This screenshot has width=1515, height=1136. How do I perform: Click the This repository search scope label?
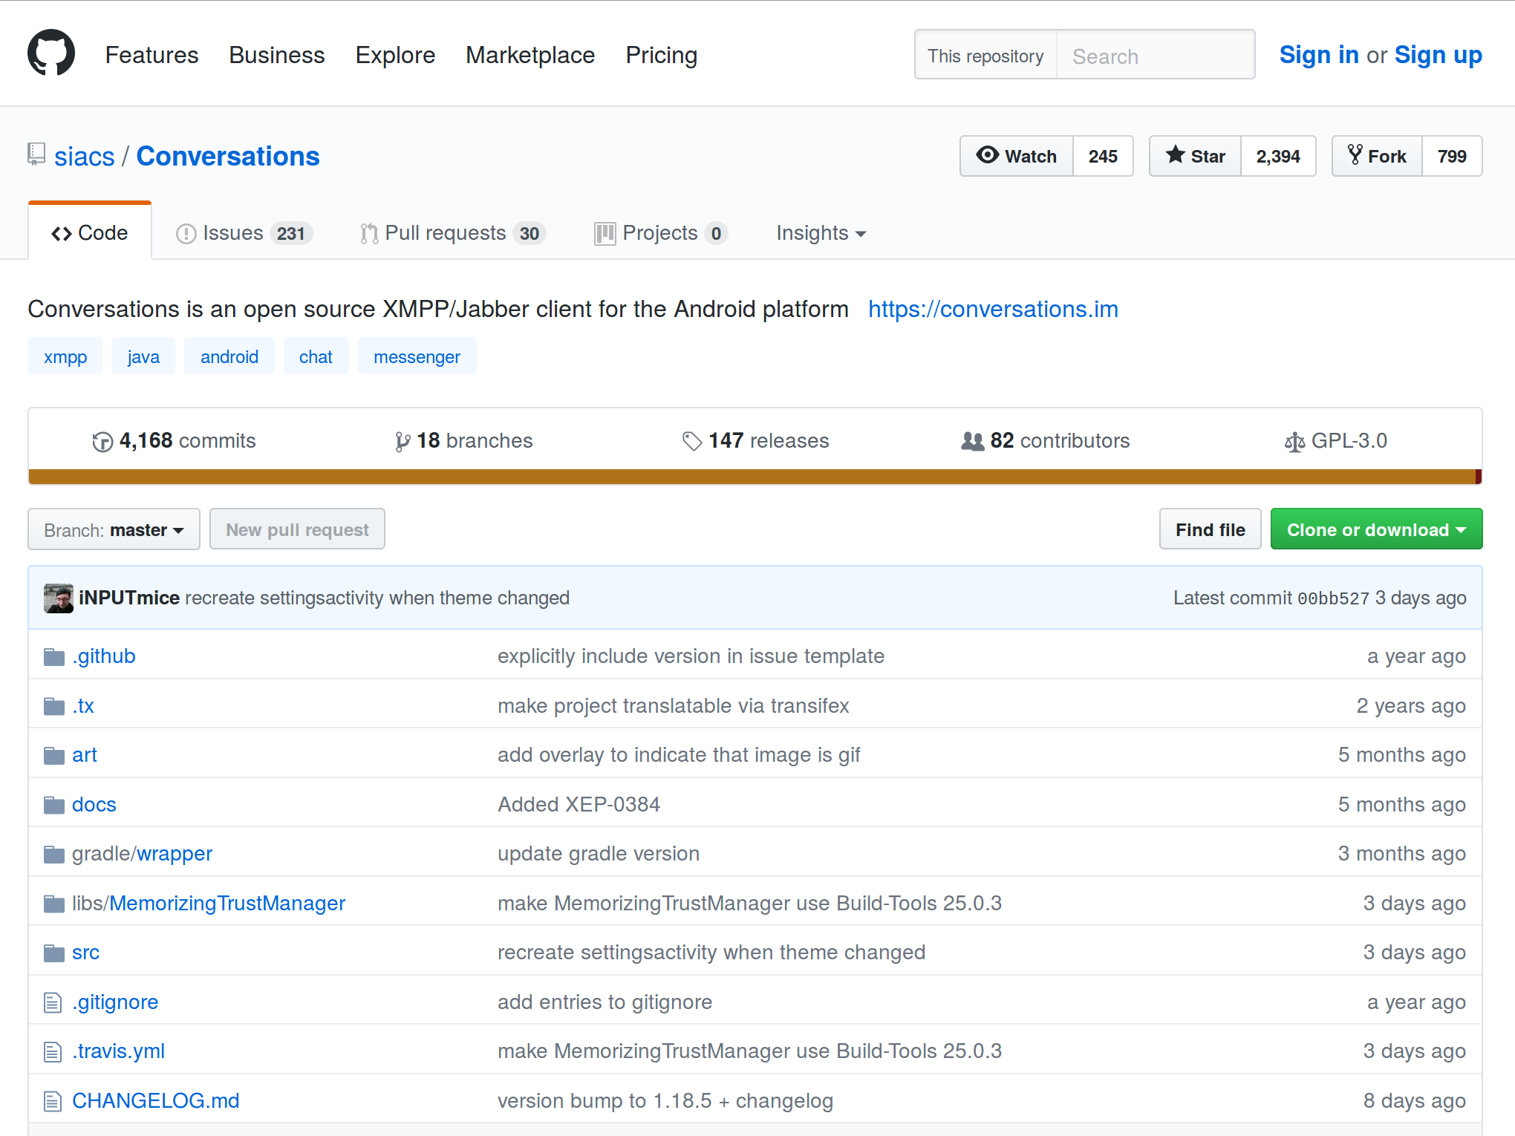[x=985, y=56]
